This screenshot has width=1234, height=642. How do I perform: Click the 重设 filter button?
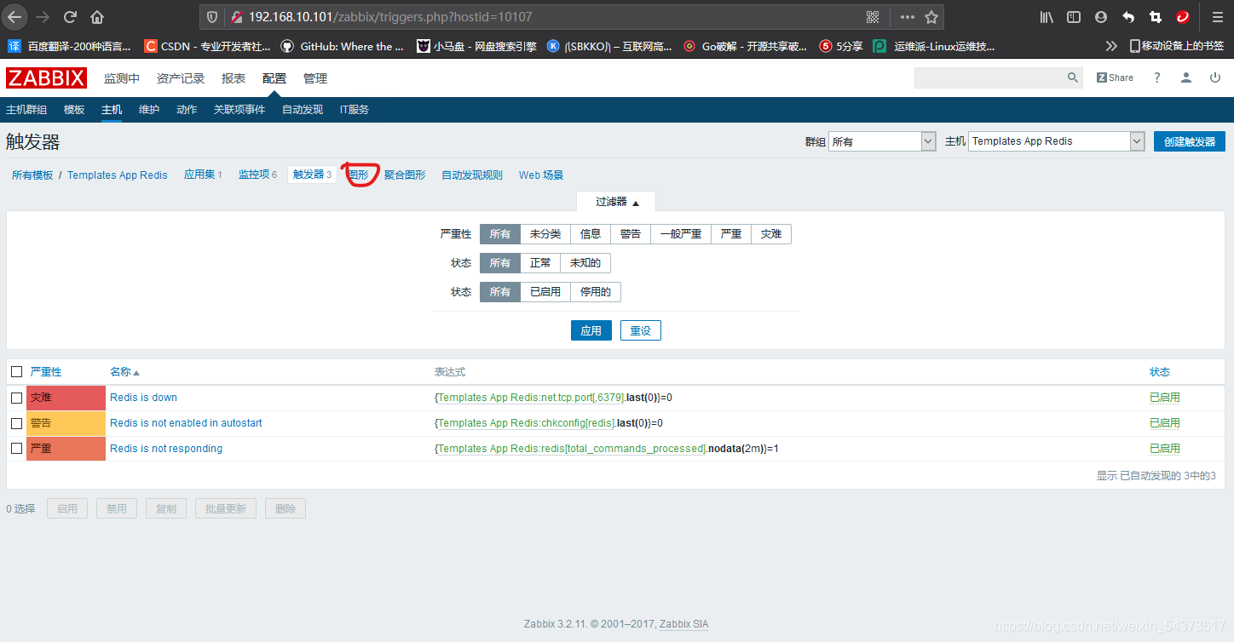pos(641,330)
